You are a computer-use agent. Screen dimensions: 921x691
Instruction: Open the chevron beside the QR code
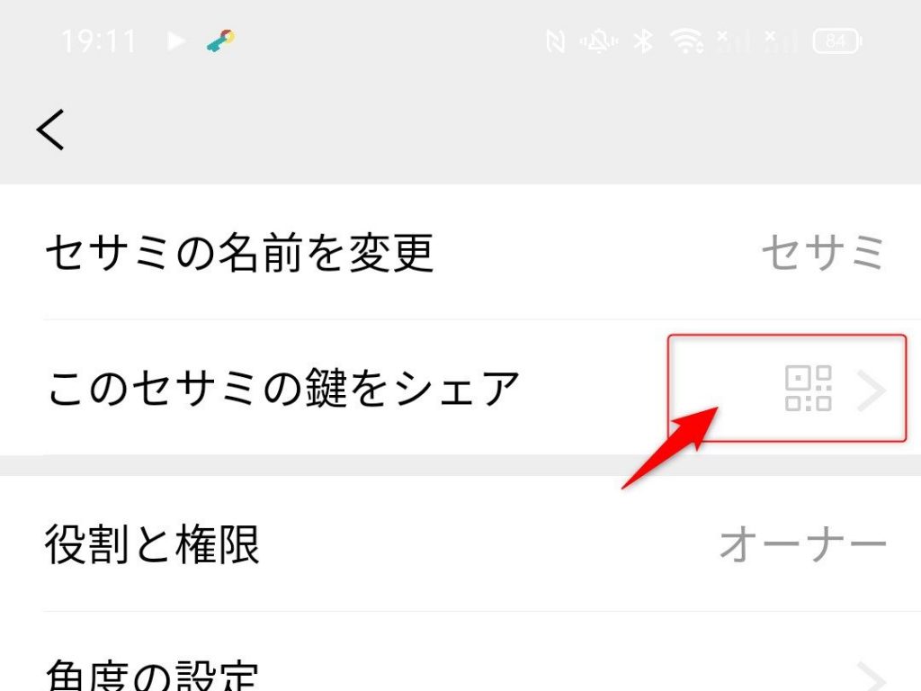[871, 390]
